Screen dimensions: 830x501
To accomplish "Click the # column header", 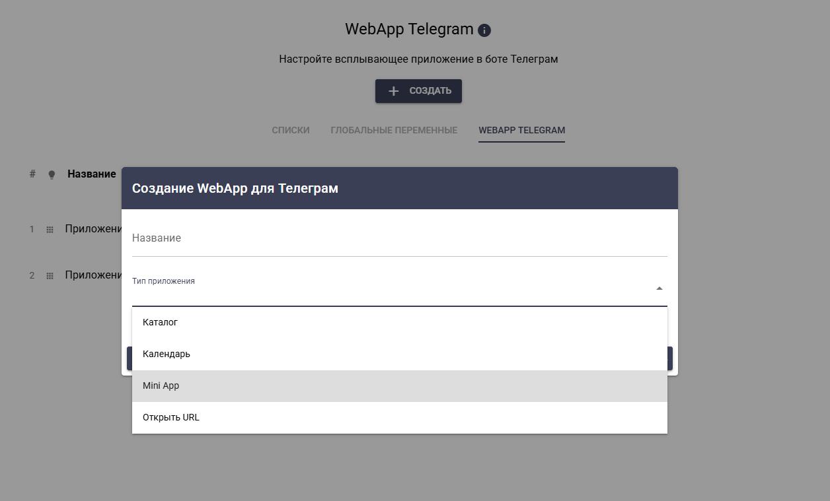I will point(32,174).
